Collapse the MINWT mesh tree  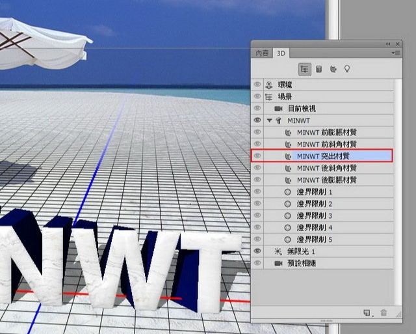pos(270,120)
